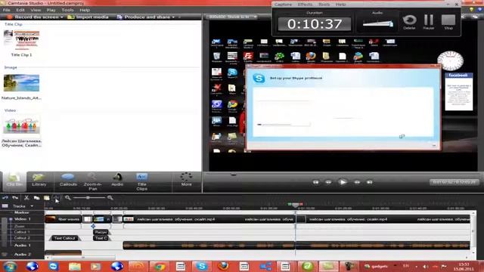The height and width of the screenshot is (272, 484).
Task: Open the Audio tab
Action: [x=117, y=181]
